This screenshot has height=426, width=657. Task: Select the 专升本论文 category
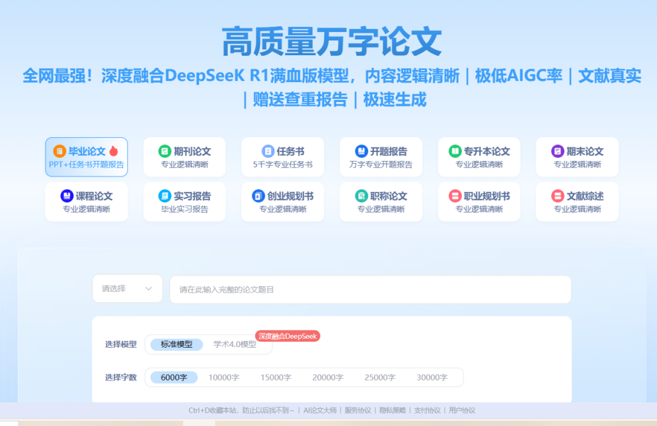point(479,157)
